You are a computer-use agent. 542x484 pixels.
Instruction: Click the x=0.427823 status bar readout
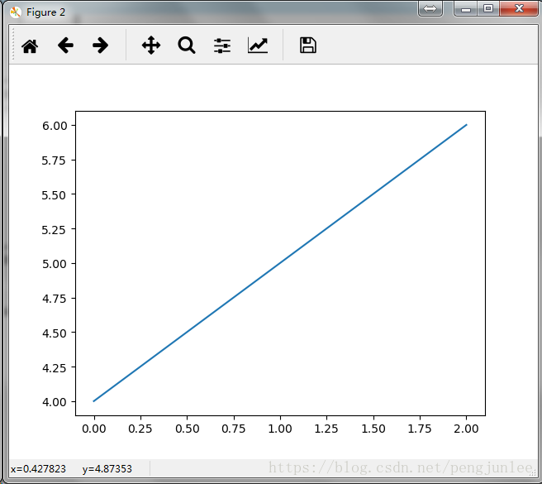coord(38,469)
